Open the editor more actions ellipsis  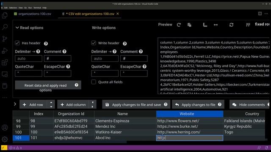click(x=266, y=14)
